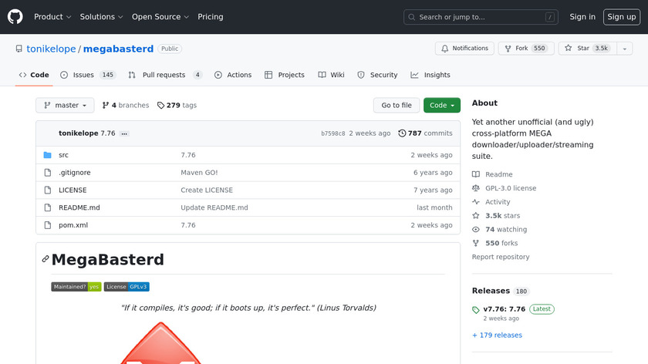Click the Sign up button
This screenshot has height=364, width=648.
click(x=622, y=17)
